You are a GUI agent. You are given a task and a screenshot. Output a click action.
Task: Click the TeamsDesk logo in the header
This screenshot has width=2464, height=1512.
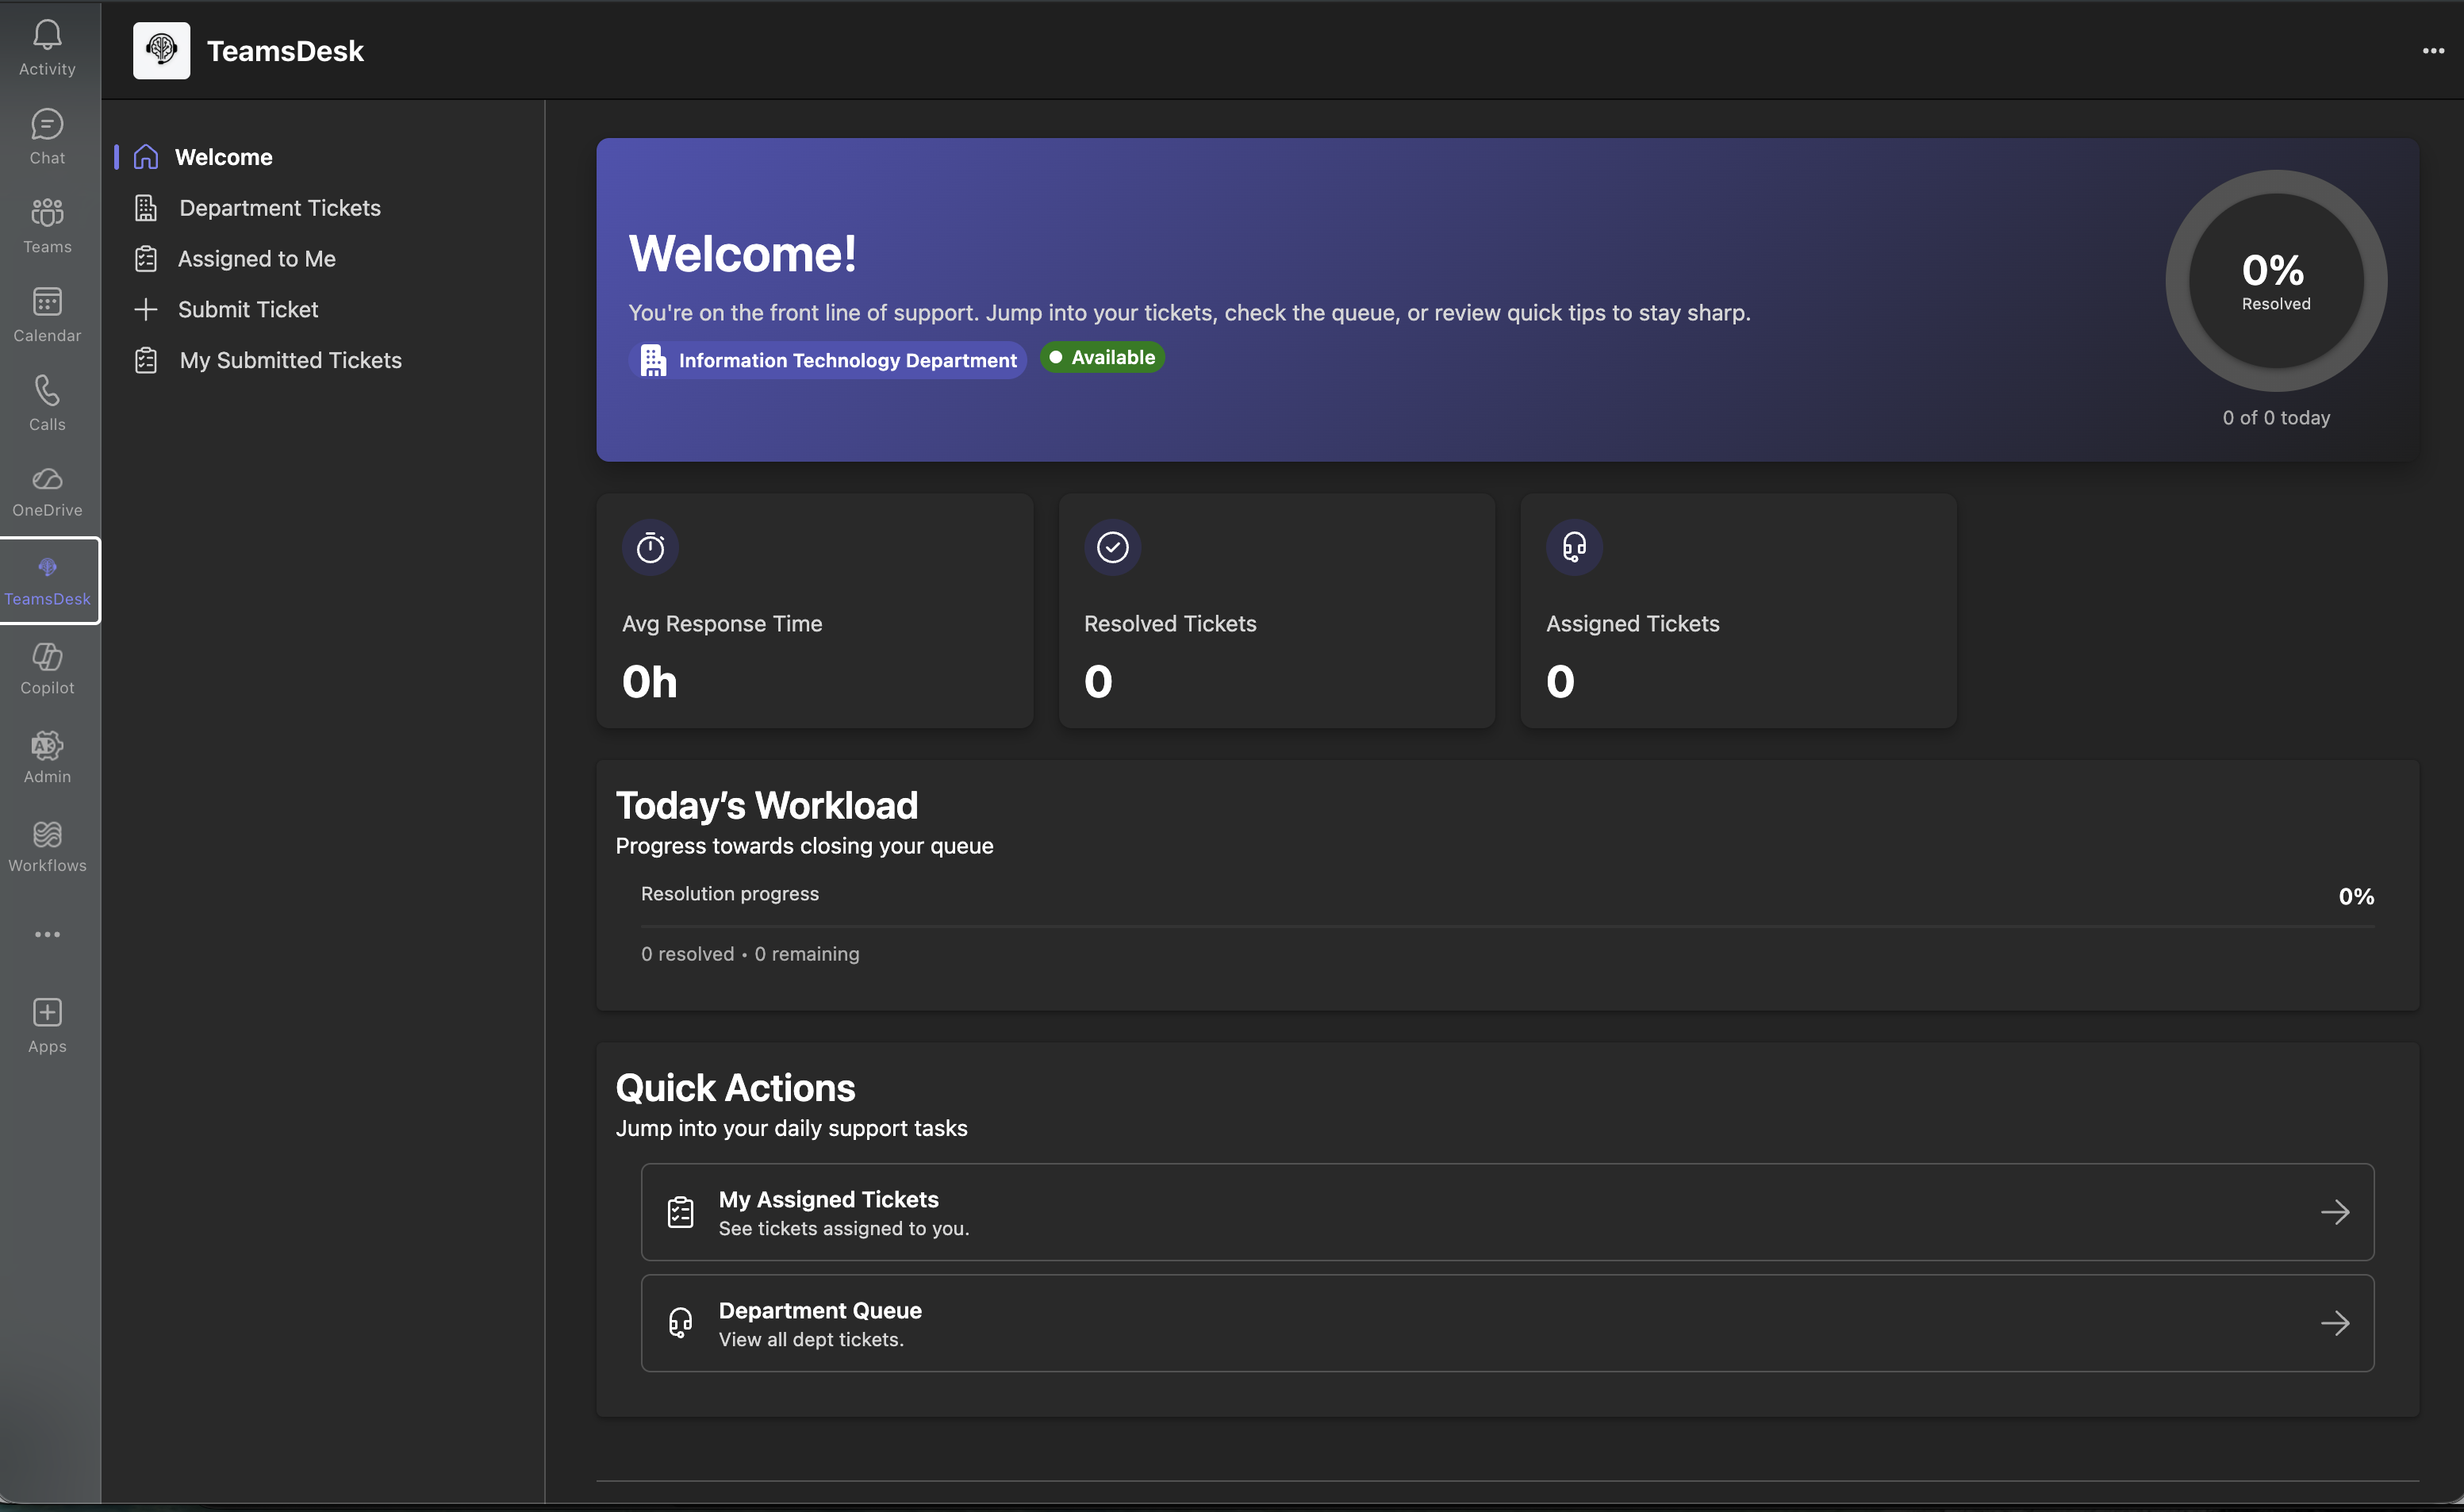(161, 50)
